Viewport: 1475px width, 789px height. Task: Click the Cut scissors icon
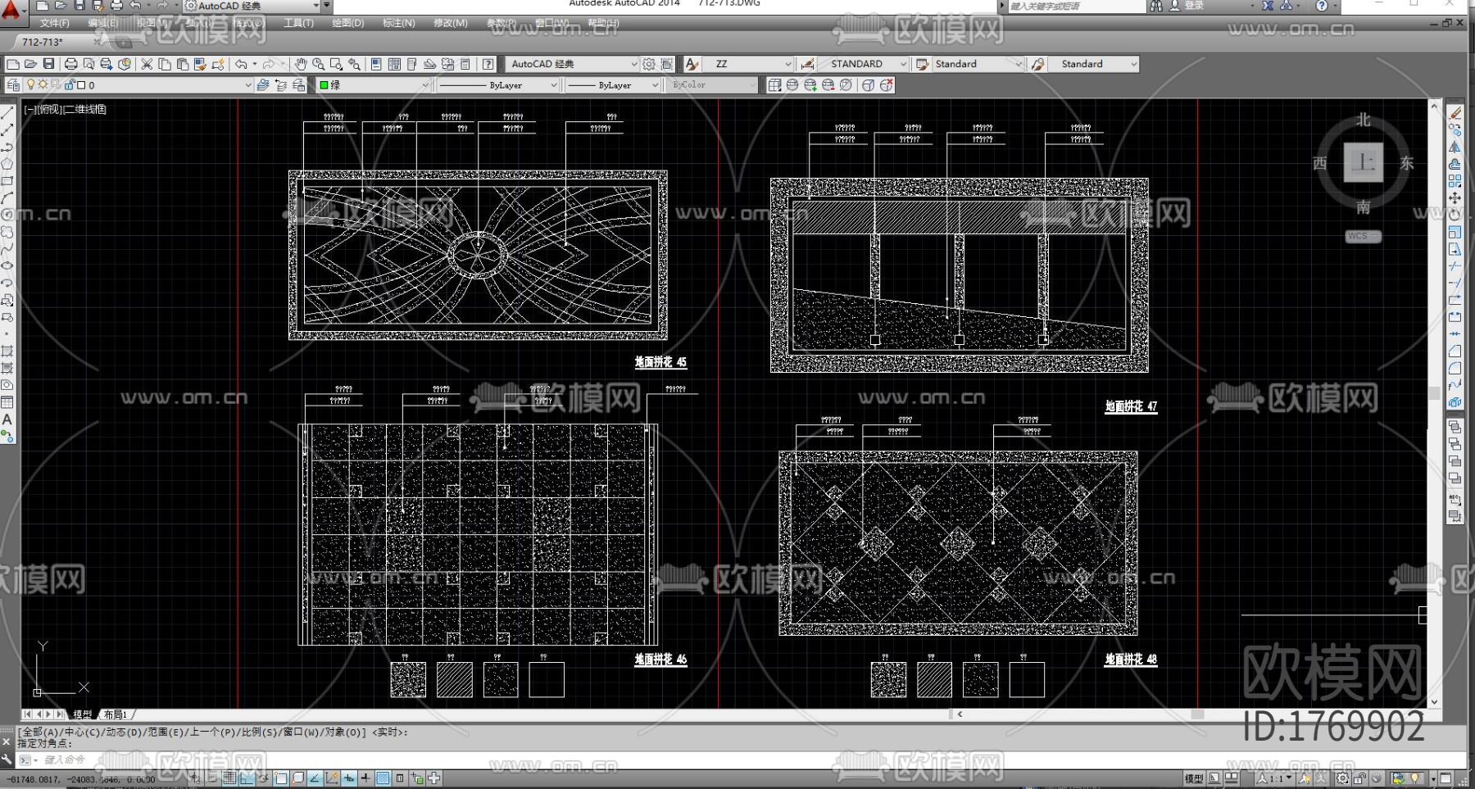click(147, 64)
